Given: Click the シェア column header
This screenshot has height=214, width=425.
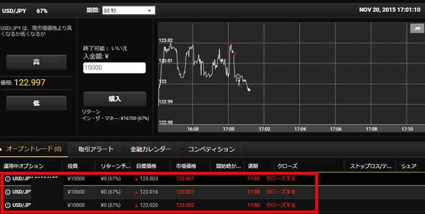Looking at the screenshot, I should pyautogui.click(x=409, y=166).
